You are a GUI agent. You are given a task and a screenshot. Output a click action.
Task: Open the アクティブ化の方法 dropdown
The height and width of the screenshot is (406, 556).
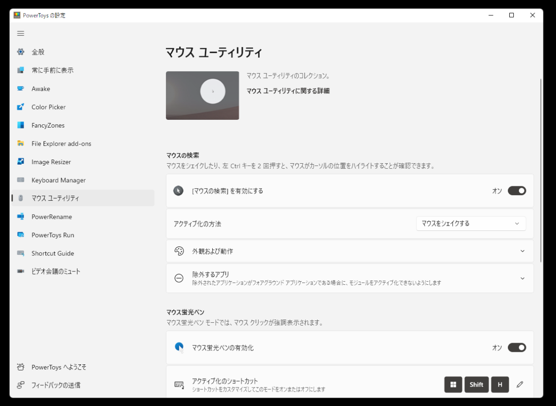click(471, 223)
